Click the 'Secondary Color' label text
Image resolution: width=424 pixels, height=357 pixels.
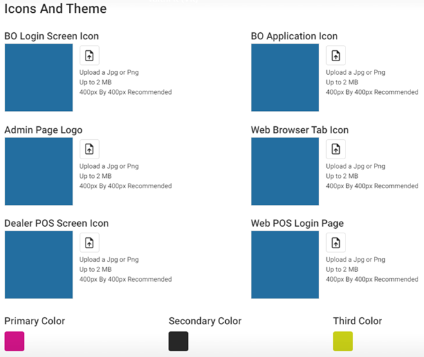205,321
